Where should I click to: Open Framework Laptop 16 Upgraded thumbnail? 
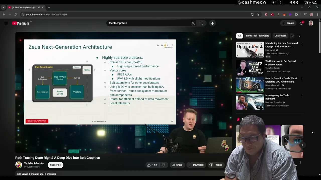(250, 49)
